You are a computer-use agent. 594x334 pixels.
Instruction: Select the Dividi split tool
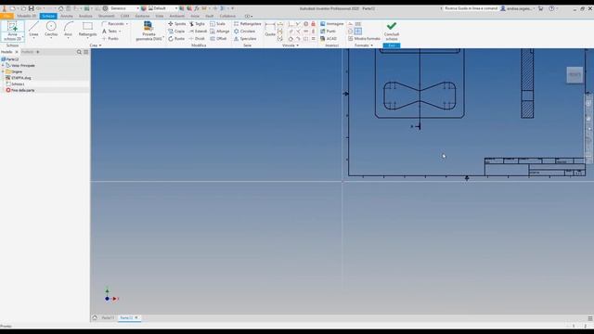click(197, 39)
